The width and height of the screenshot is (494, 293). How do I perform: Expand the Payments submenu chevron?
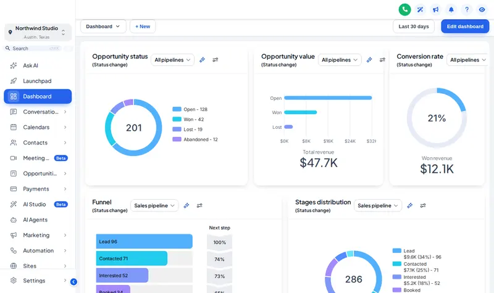coord(65,189)
